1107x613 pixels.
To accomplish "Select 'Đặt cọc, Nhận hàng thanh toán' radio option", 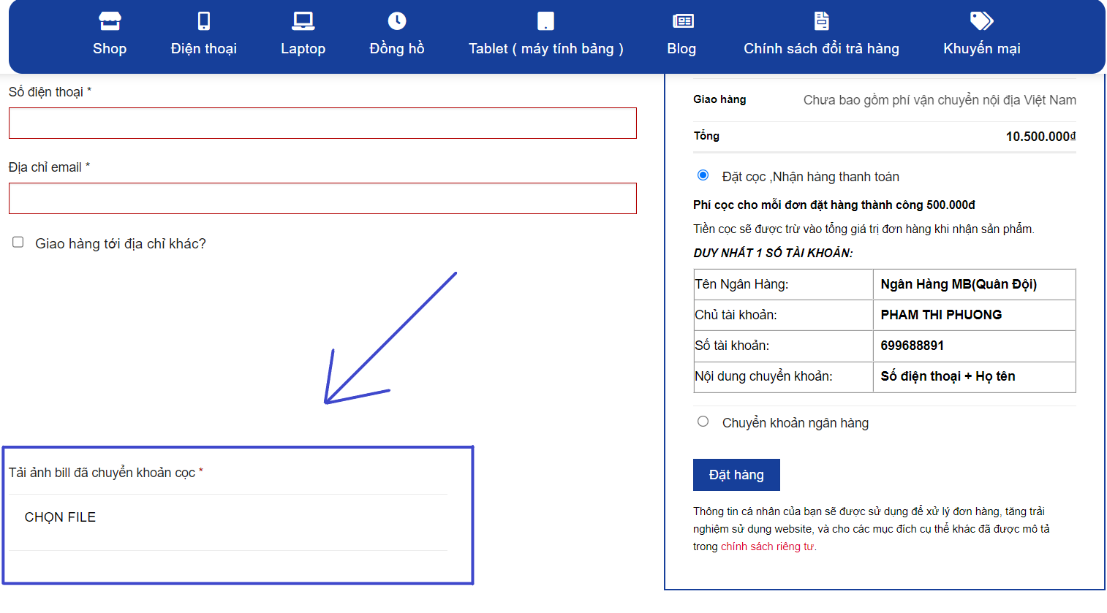I will coord(703,175).
